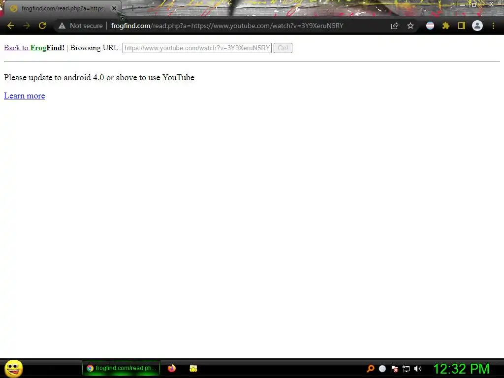
Task: Reload the page with the refresh icon
Action: 42,26
